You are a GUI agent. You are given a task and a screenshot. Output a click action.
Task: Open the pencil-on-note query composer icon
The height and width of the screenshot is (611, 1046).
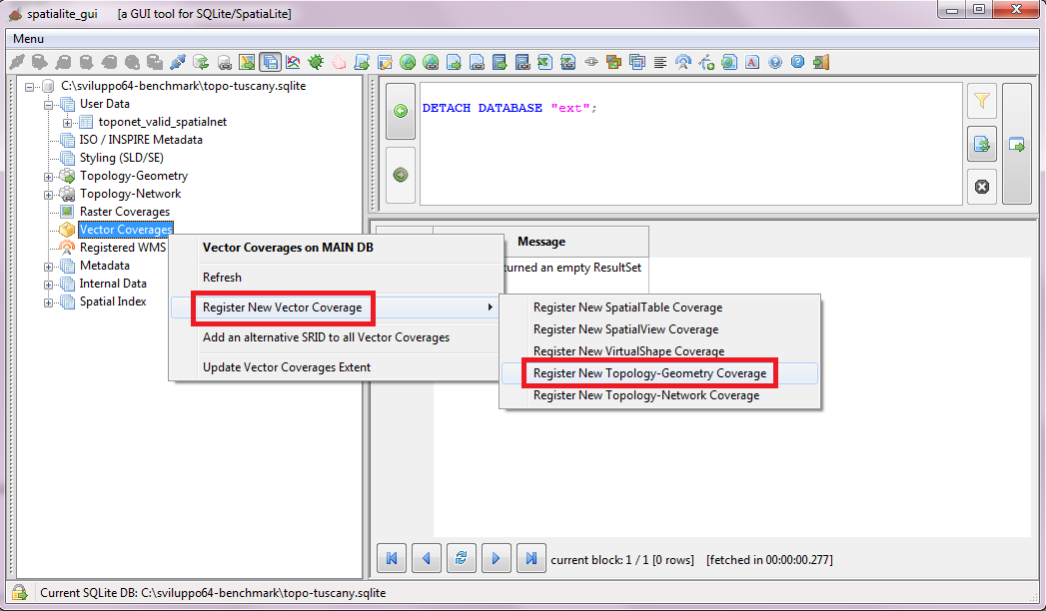click(385, 63)
